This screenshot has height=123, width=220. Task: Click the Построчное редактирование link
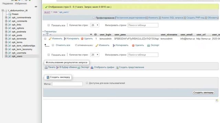pyautogui.click(x=131, y=18)
